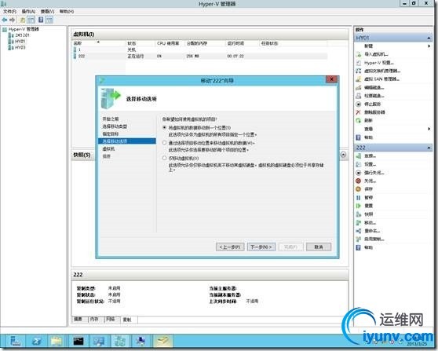
Task: Click 编辑磁盘 (Edit Disk) action
Action: pos(374,87)
